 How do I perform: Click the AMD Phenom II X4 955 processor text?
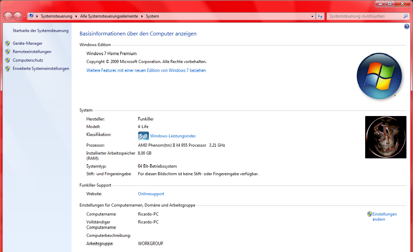181,145
